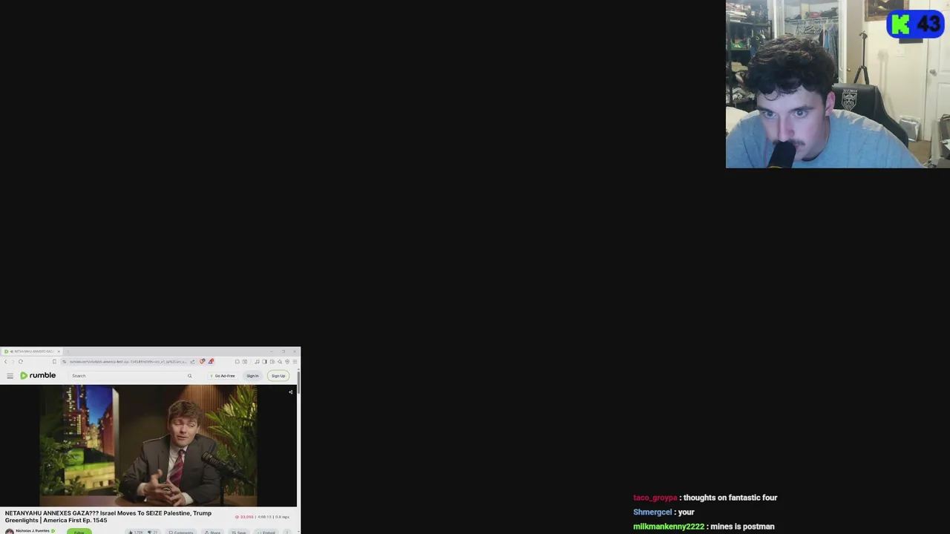Click the Save button below the video
950x534 pixels.
coord(239,532)
